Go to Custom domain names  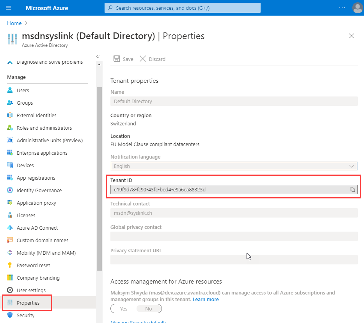click(x=43, y=240)
